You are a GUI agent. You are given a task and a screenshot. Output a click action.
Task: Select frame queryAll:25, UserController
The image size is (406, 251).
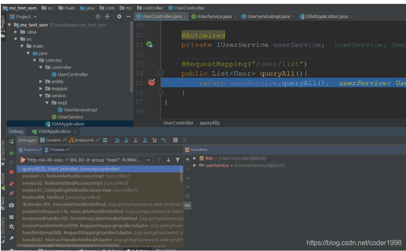(100, 169)
